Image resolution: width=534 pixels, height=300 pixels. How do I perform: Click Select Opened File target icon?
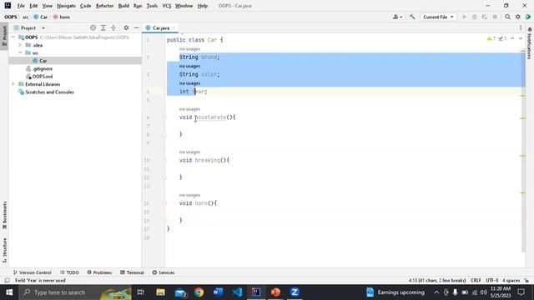coord(93,27)
